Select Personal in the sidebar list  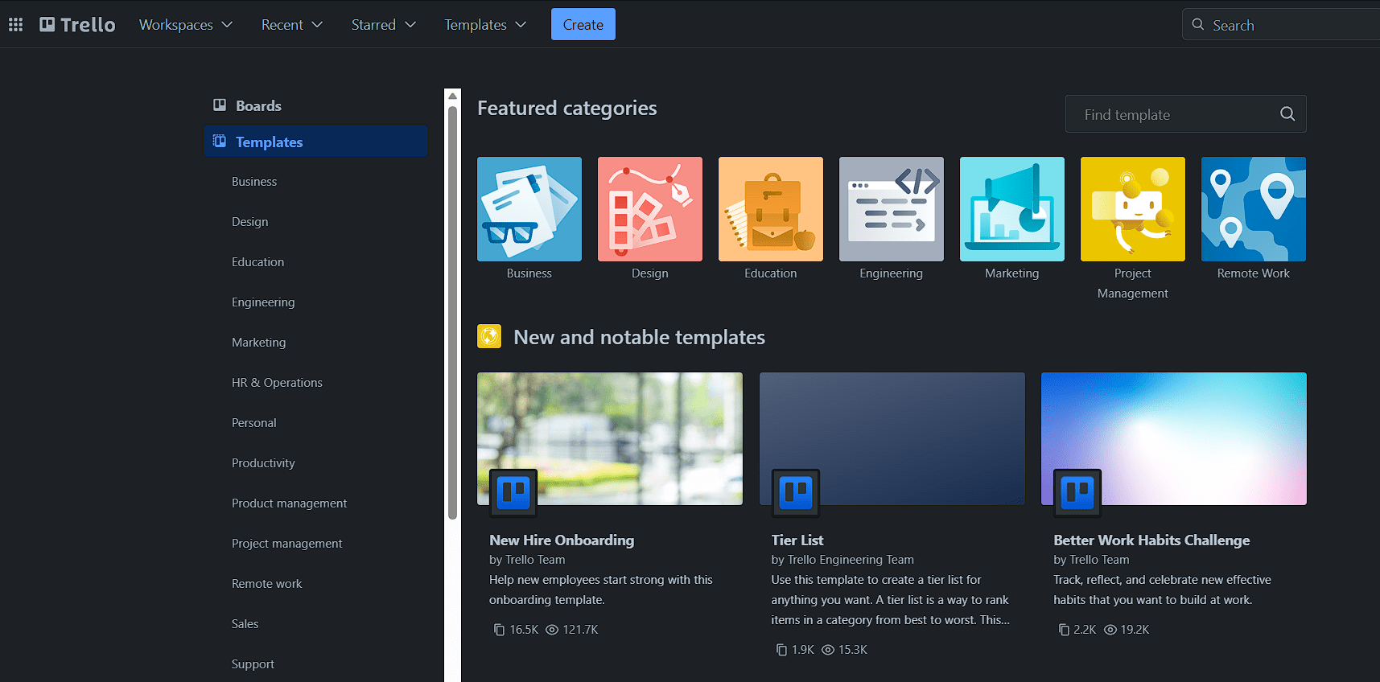(x=254, y=423)
